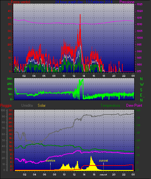
Task: Click the yellow 'sunset' label above sunset marker
Action: point(103,161)
